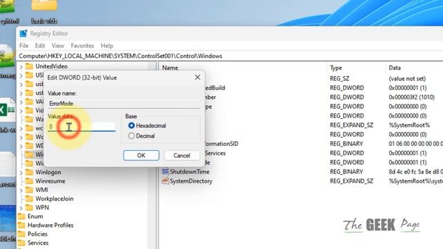
Task: Cancel the Edit DWORD dialog
Action: tap(181, 155)
